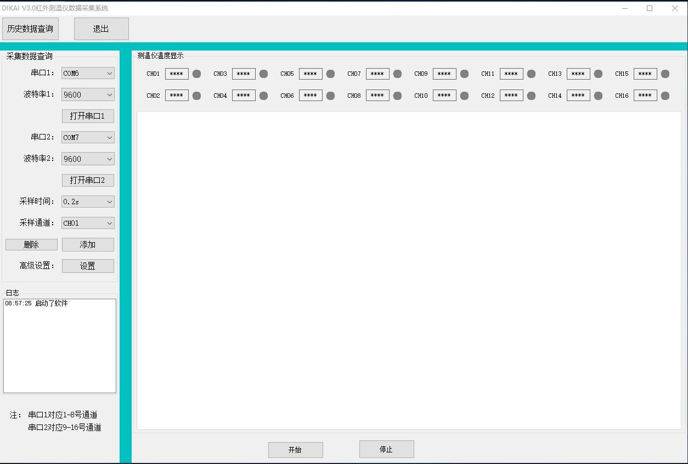Click the CH06 temperature value field
Screen dimensions: 688x464
311,96
